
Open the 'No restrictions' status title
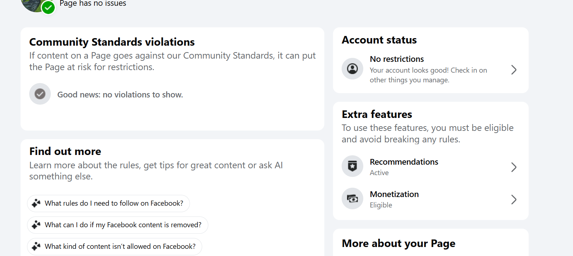396,59
